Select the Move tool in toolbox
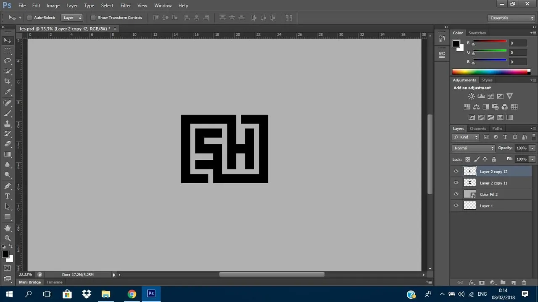Screen dimensions: 538x302 pyautogui.click(x=8, y=40)
